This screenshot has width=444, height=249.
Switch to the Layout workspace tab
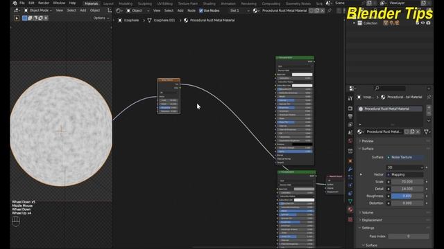(x=108, y=3)
